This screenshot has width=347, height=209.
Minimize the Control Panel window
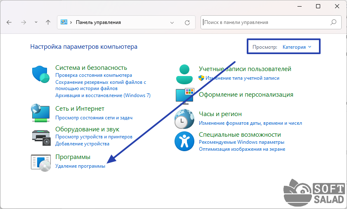point(300,7)
